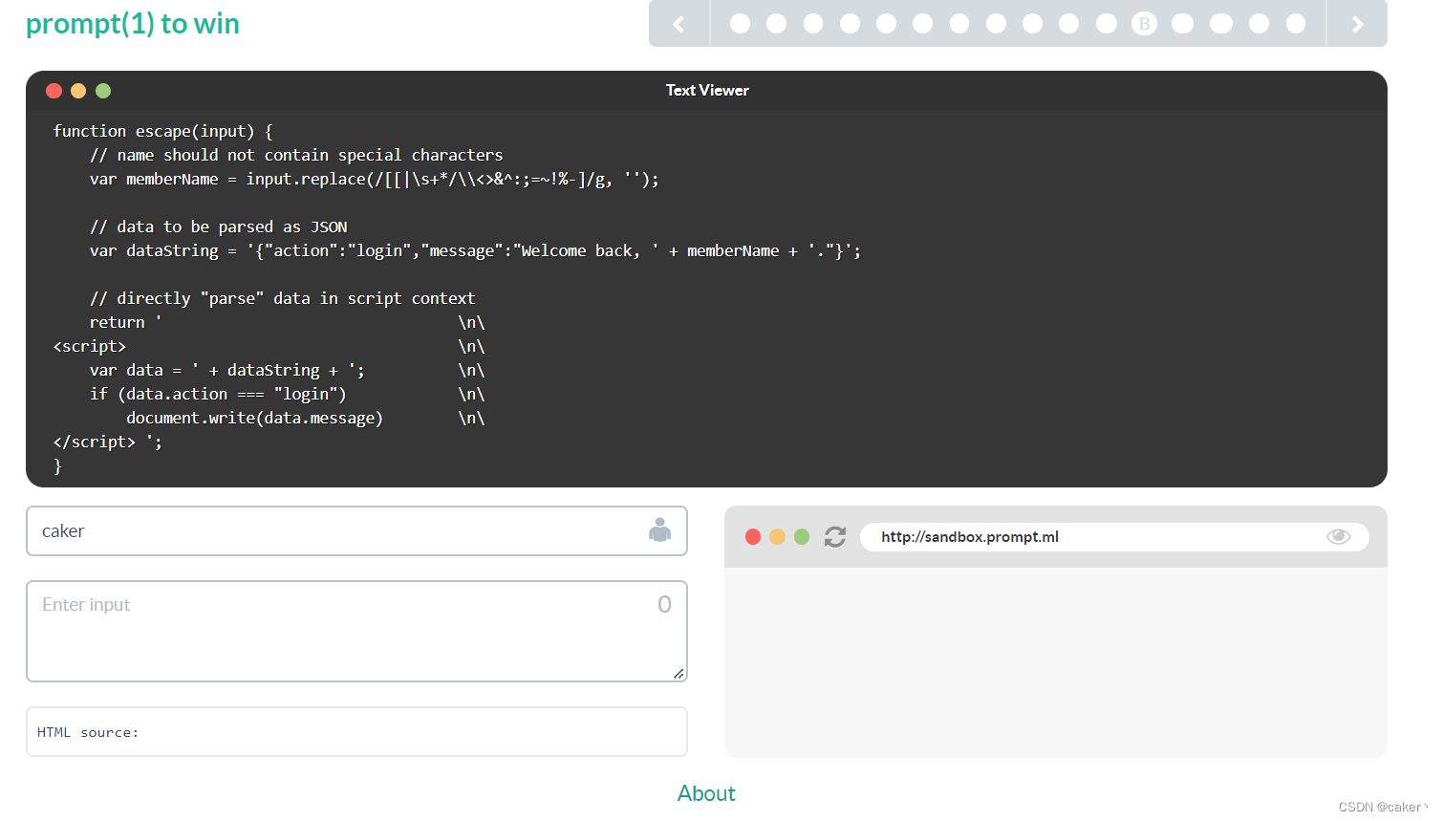This screenshot has width=1443, height=821.
Task: Select the level dot right after B
Action: (x=1182, y=24)
